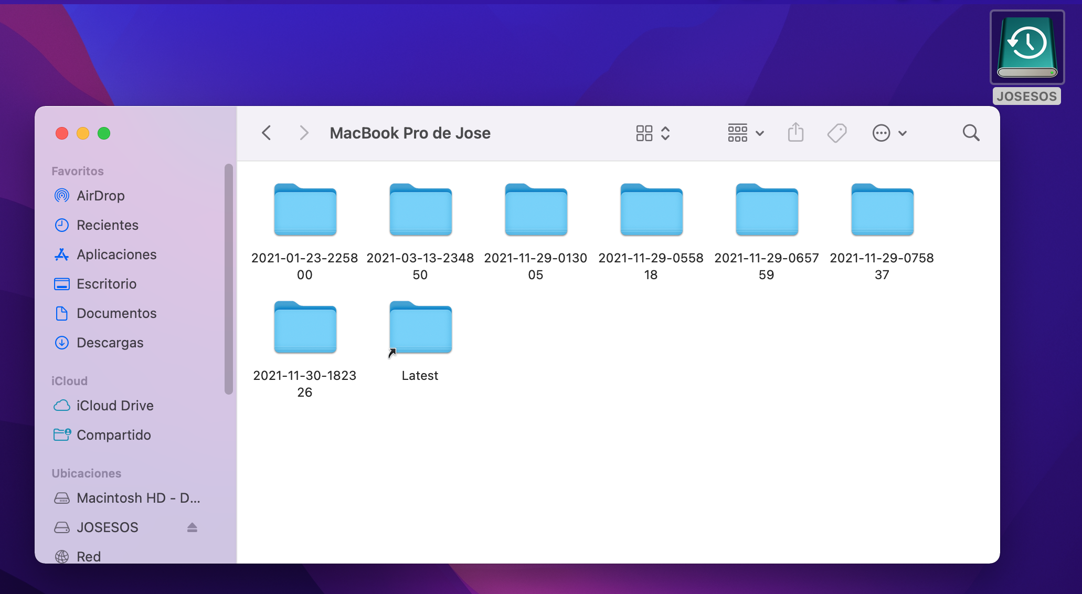Open AirDrop in the sidebar
The image size is (1082, 594).
point(100,196)
